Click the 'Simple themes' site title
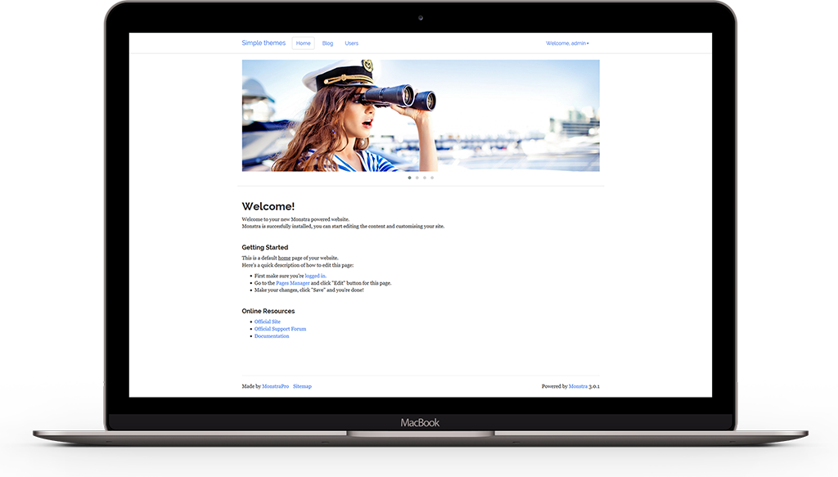 point(264,42)
